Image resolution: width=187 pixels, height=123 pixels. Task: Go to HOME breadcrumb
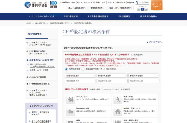28,23
